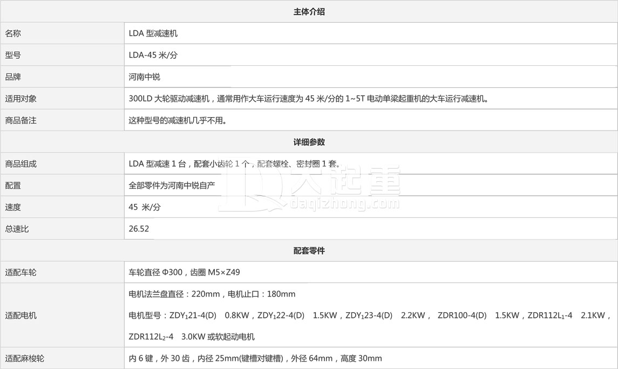Select the 全部零件为河南中锐自产 value
Image resolution: width=618 pixels, height=369 pixels.
coord(172,186)
